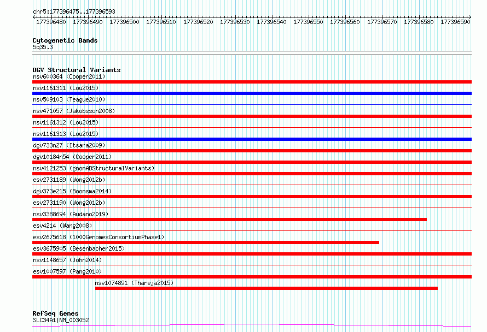Click red bar under nsv471057 (Jakobsson2008)
The width and height of the screenshot is (487, 332).
click(252, 116)
